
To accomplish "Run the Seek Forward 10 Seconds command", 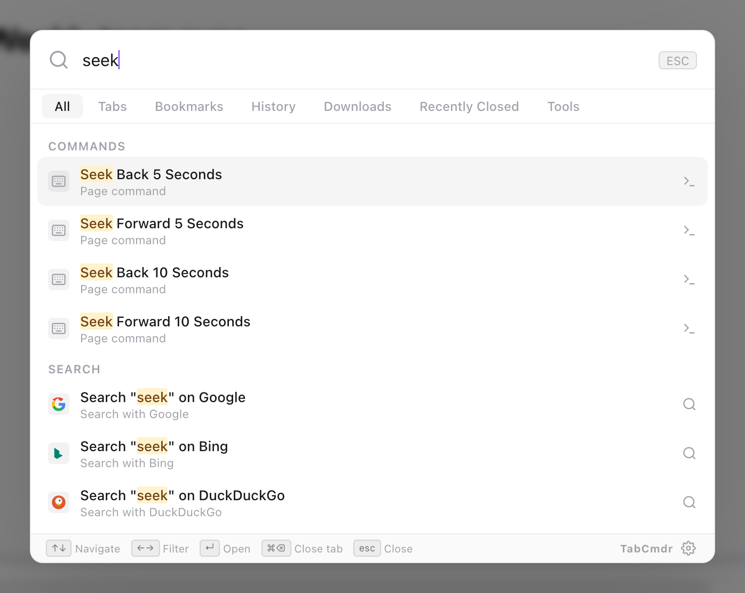I will (372, 328).
